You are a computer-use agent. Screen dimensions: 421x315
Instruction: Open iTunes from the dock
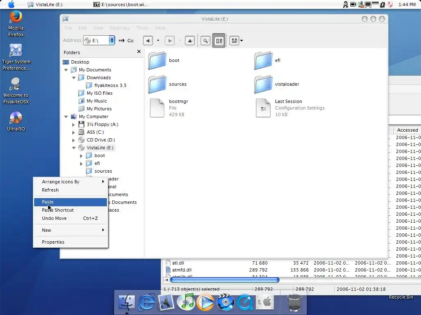point(186,302)
